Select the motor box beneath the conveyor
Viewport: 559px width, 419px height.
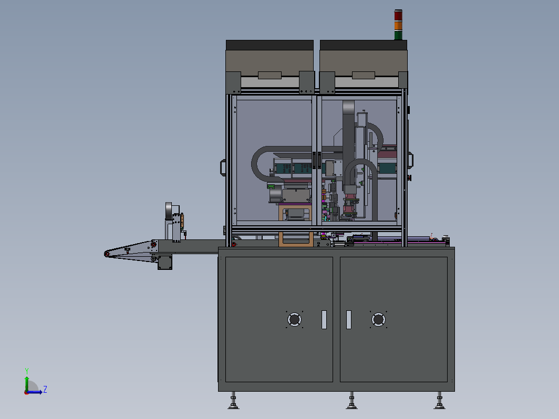click(165, 262)
